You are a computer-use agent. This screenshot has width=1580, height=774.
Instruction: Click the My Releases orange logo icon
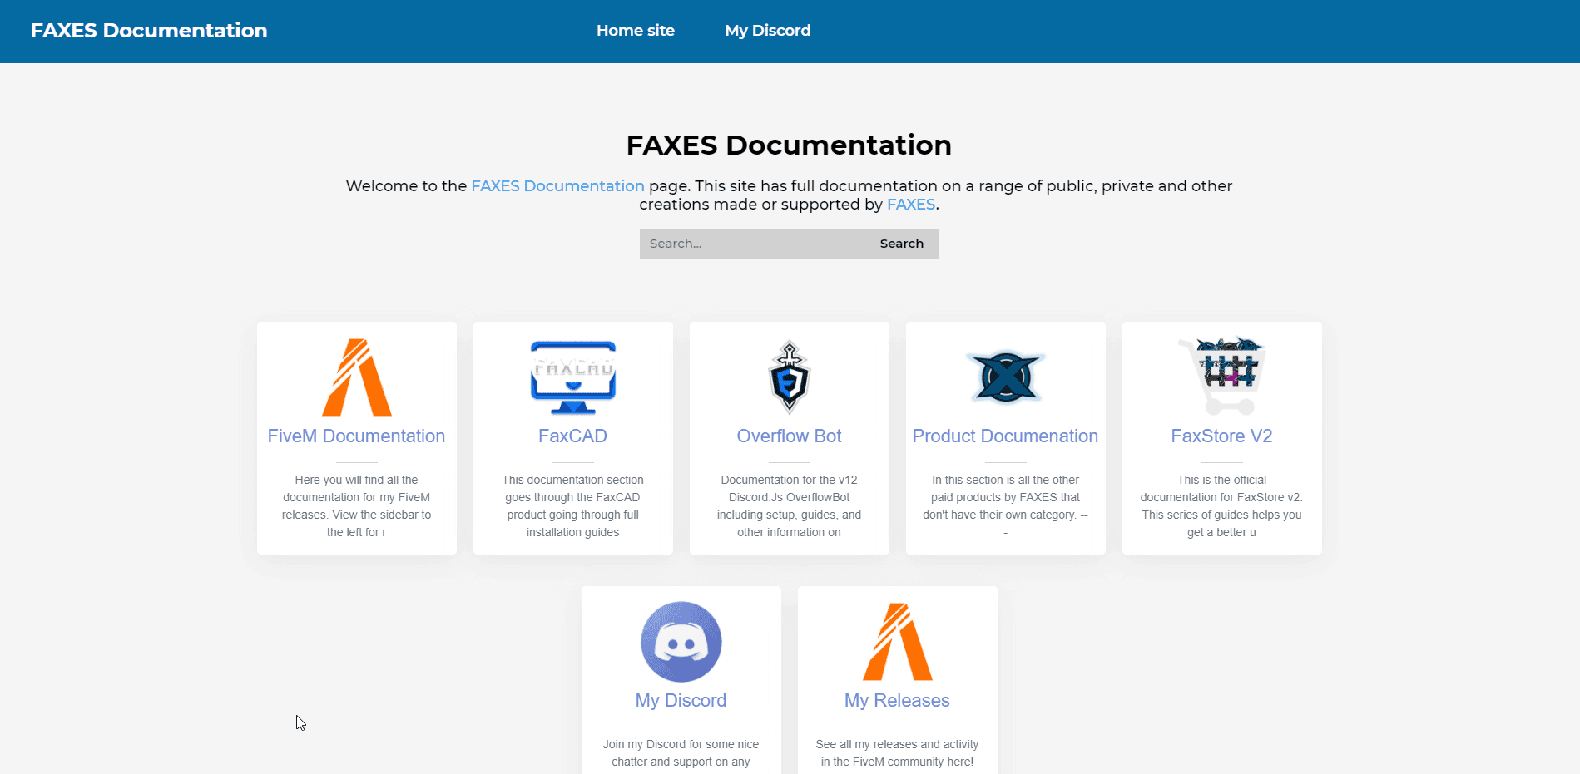(x=898, y=642)
